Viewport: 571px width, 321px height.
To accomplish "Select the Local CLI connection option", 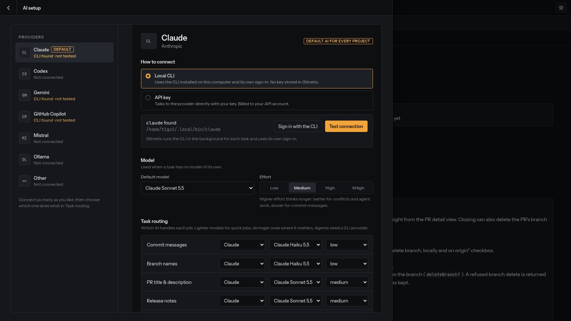I will point(257,78).
